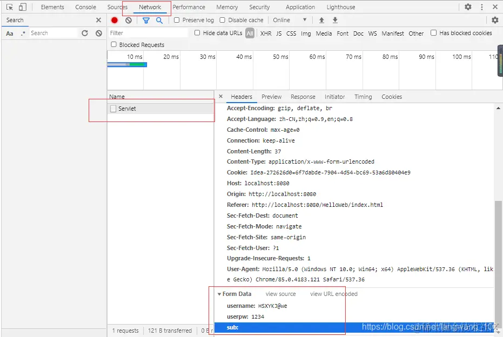Select the Servlet request row
The width and height of the screenshot is (503, 337).
(160, 109)
